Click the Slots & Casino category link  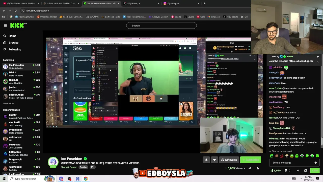pyautogui.click(x=69, y=167)
